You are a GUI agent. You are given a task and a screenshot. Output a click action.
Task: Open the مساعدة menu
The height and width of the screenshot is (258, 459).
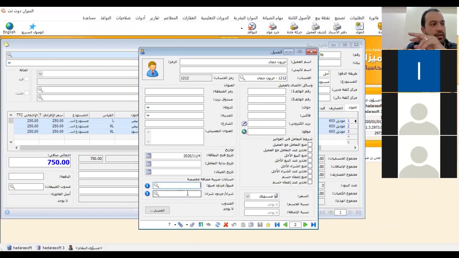(89, 18)
